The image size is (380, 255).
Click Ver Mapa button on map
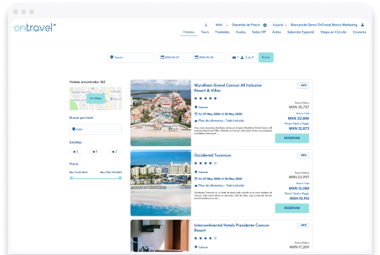tap(96, 98)
